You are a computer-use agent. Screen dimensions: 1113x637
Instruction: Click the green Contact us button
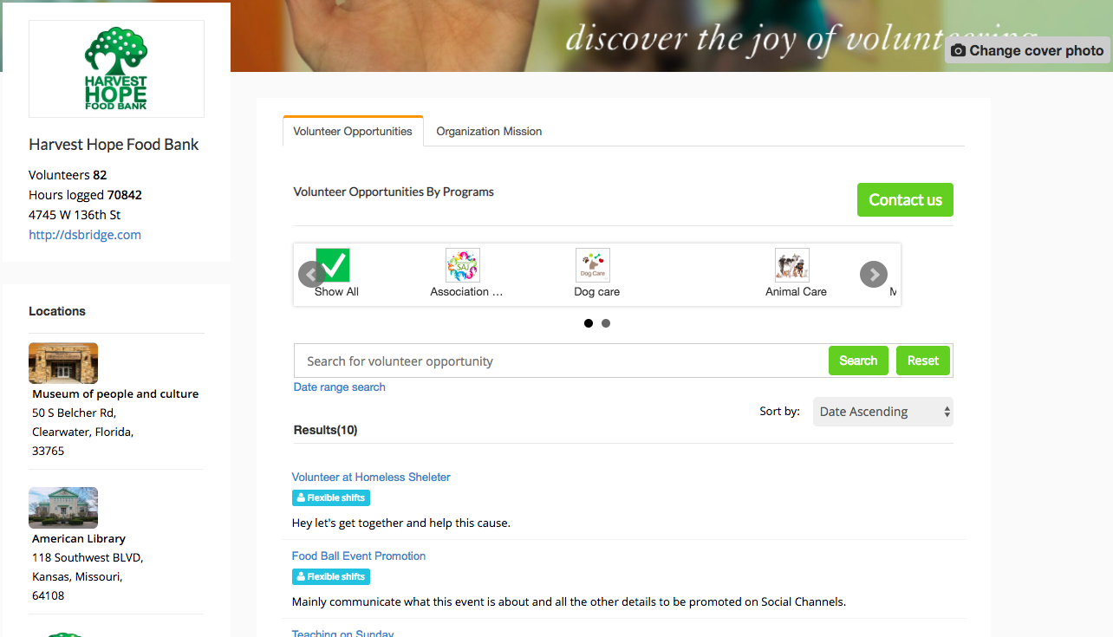[x=905, y=199]
